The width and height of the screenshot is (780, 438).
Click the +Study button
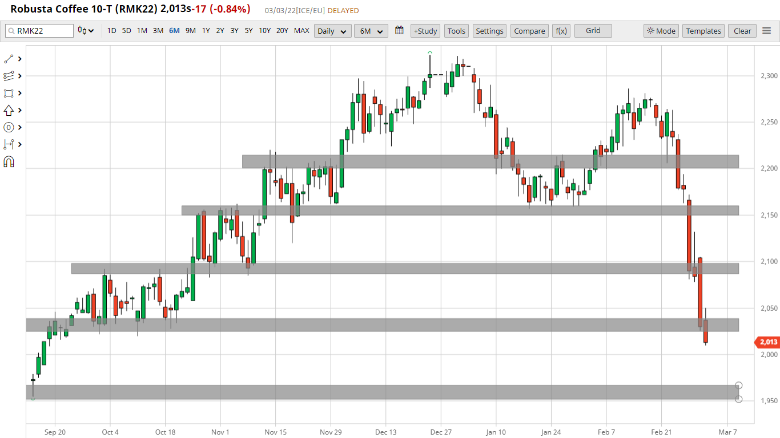tap(425, 31)
